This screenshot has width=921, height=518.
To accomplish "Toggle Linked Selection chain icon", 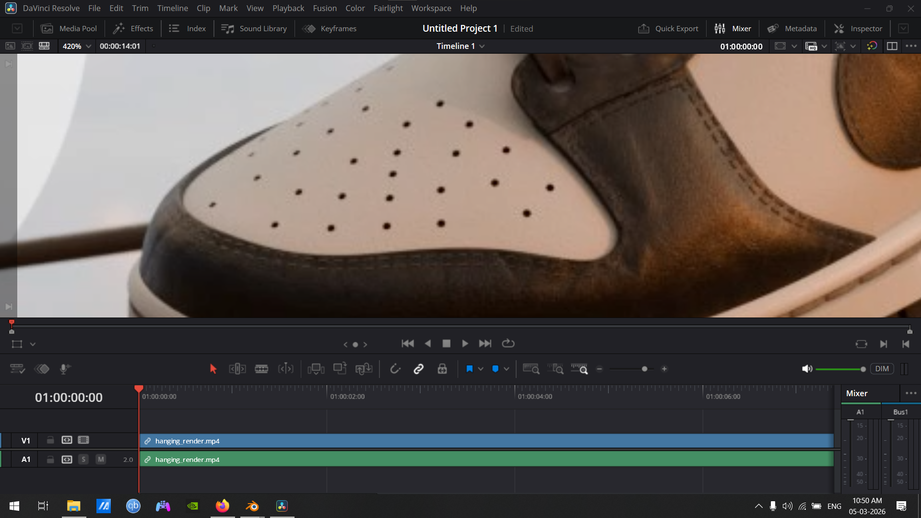I will pos(419,369).
